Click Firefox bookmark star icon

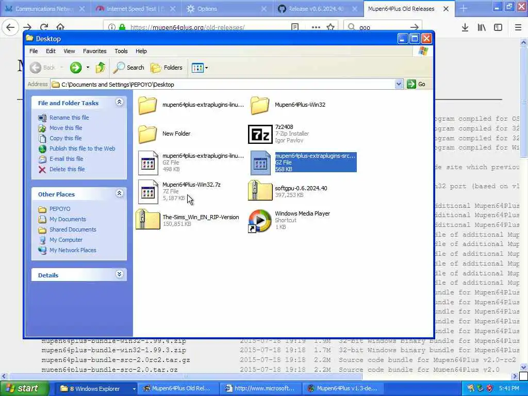pyautogui.click(x=331, y=27)
